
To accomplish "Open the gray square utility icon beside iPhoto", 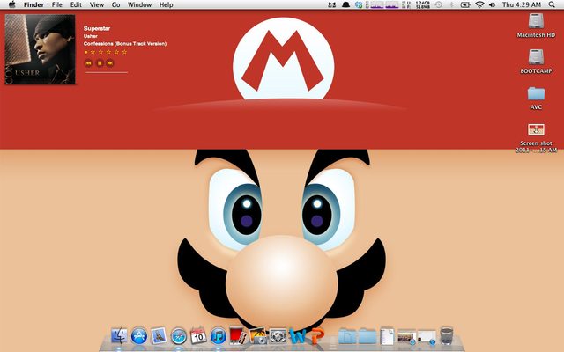I will (x=278, y=336).
